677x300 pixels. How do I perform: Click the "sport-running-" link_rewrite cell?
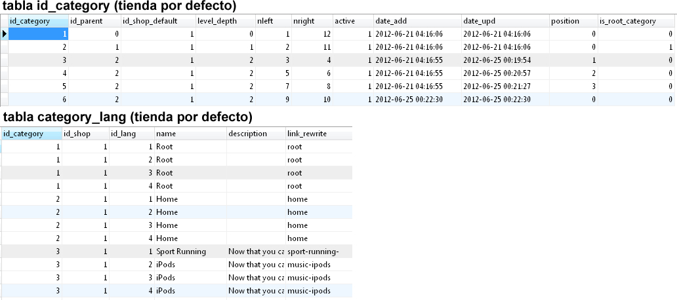[x=318, y=252]
